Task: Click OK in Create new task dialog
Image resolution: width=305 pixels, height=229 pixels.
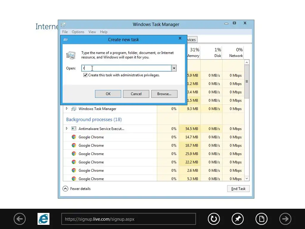Action: pos(108,94)
